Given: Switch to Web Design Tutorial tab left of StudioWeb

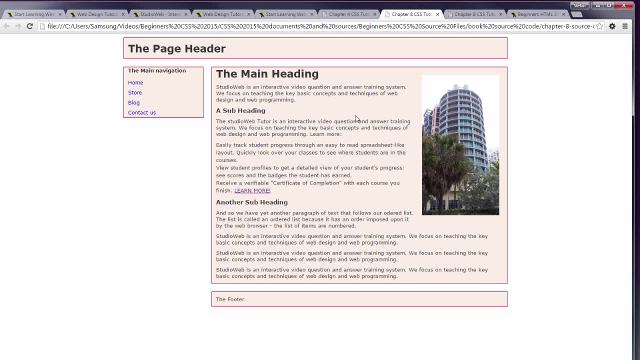Looking at the screenshot, I should click(97, 14).
